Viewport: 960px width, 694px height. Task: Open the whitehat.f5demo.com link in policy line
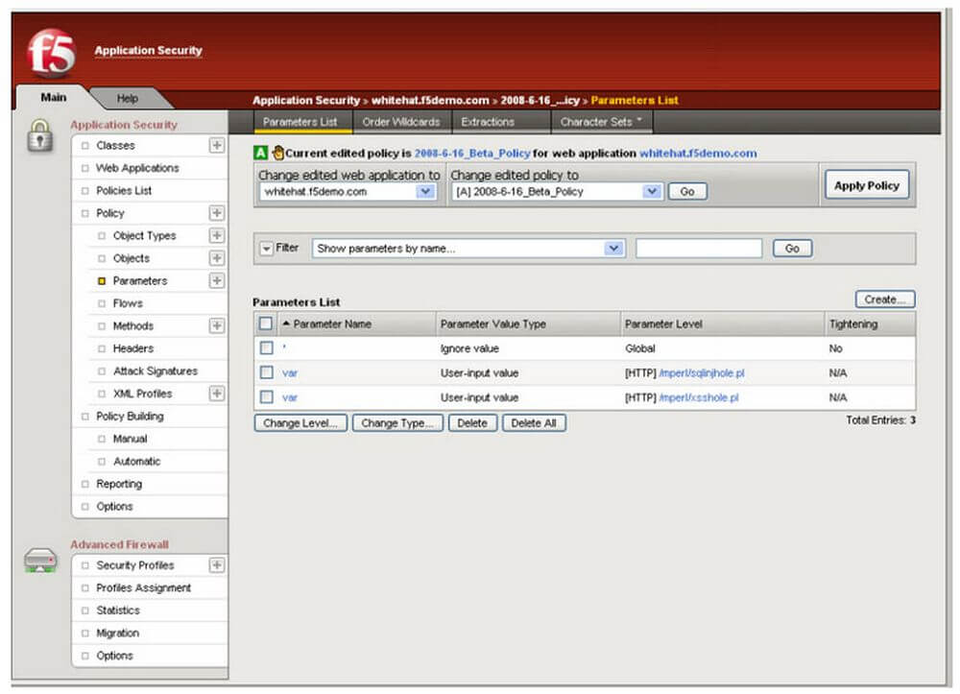pos(698,153)
